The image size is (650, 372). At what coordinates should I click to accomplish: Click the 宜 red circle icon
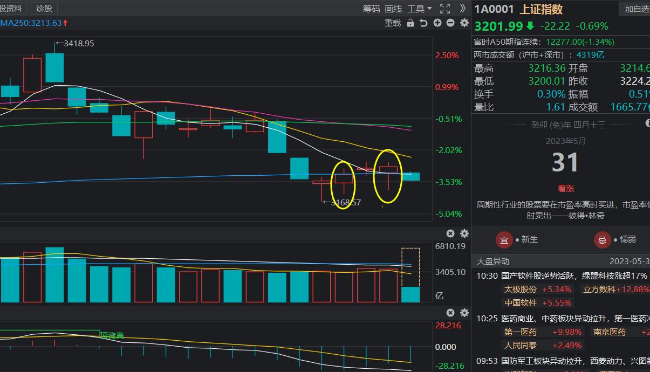pos(504,240)
